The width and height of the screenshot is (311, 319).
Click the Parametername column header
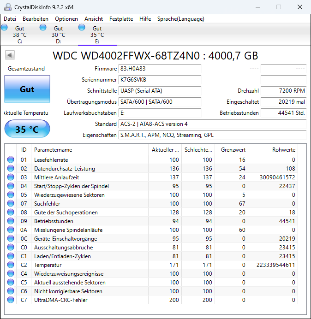pyautogui.click(x=90, y=150)
